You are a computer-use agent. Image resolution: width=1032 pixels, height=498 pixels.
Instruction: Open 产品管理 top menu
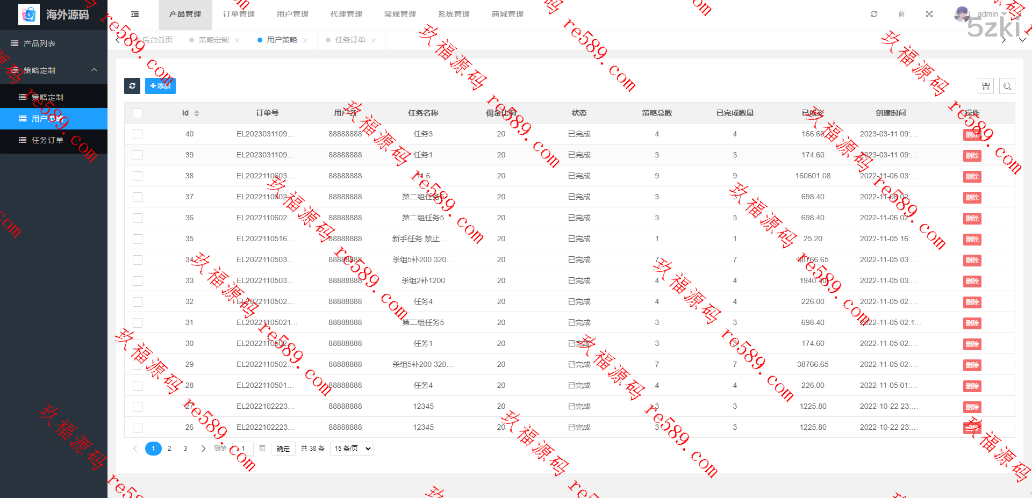point(185,15)
